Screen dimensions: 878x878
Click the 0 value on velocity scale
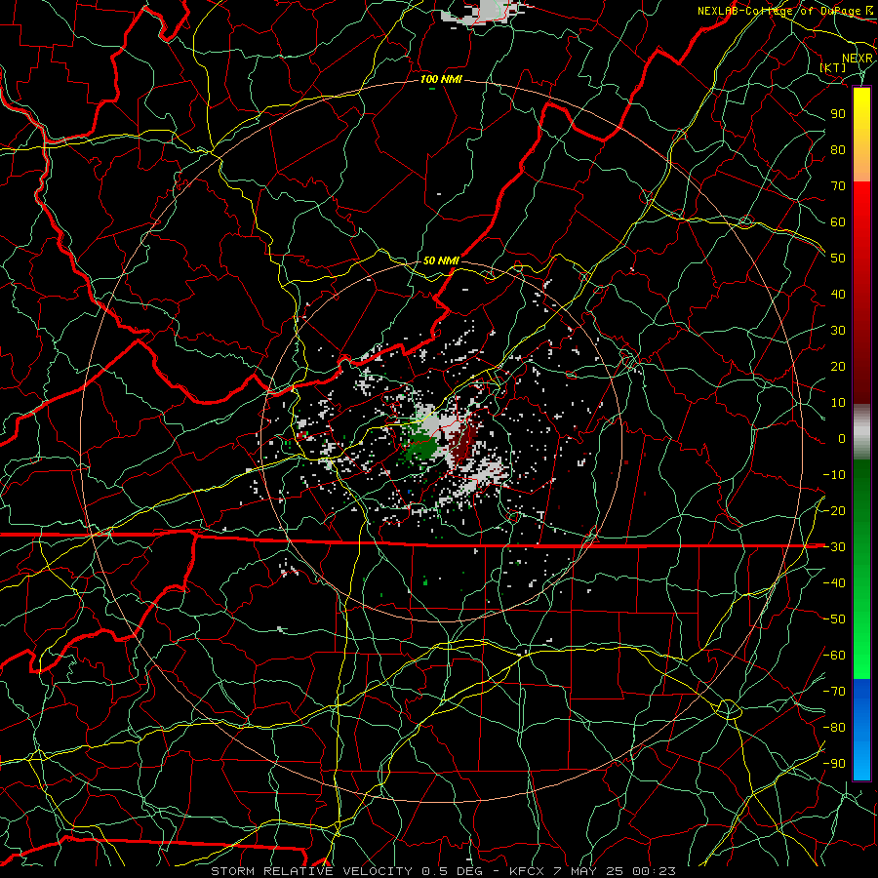842,438
